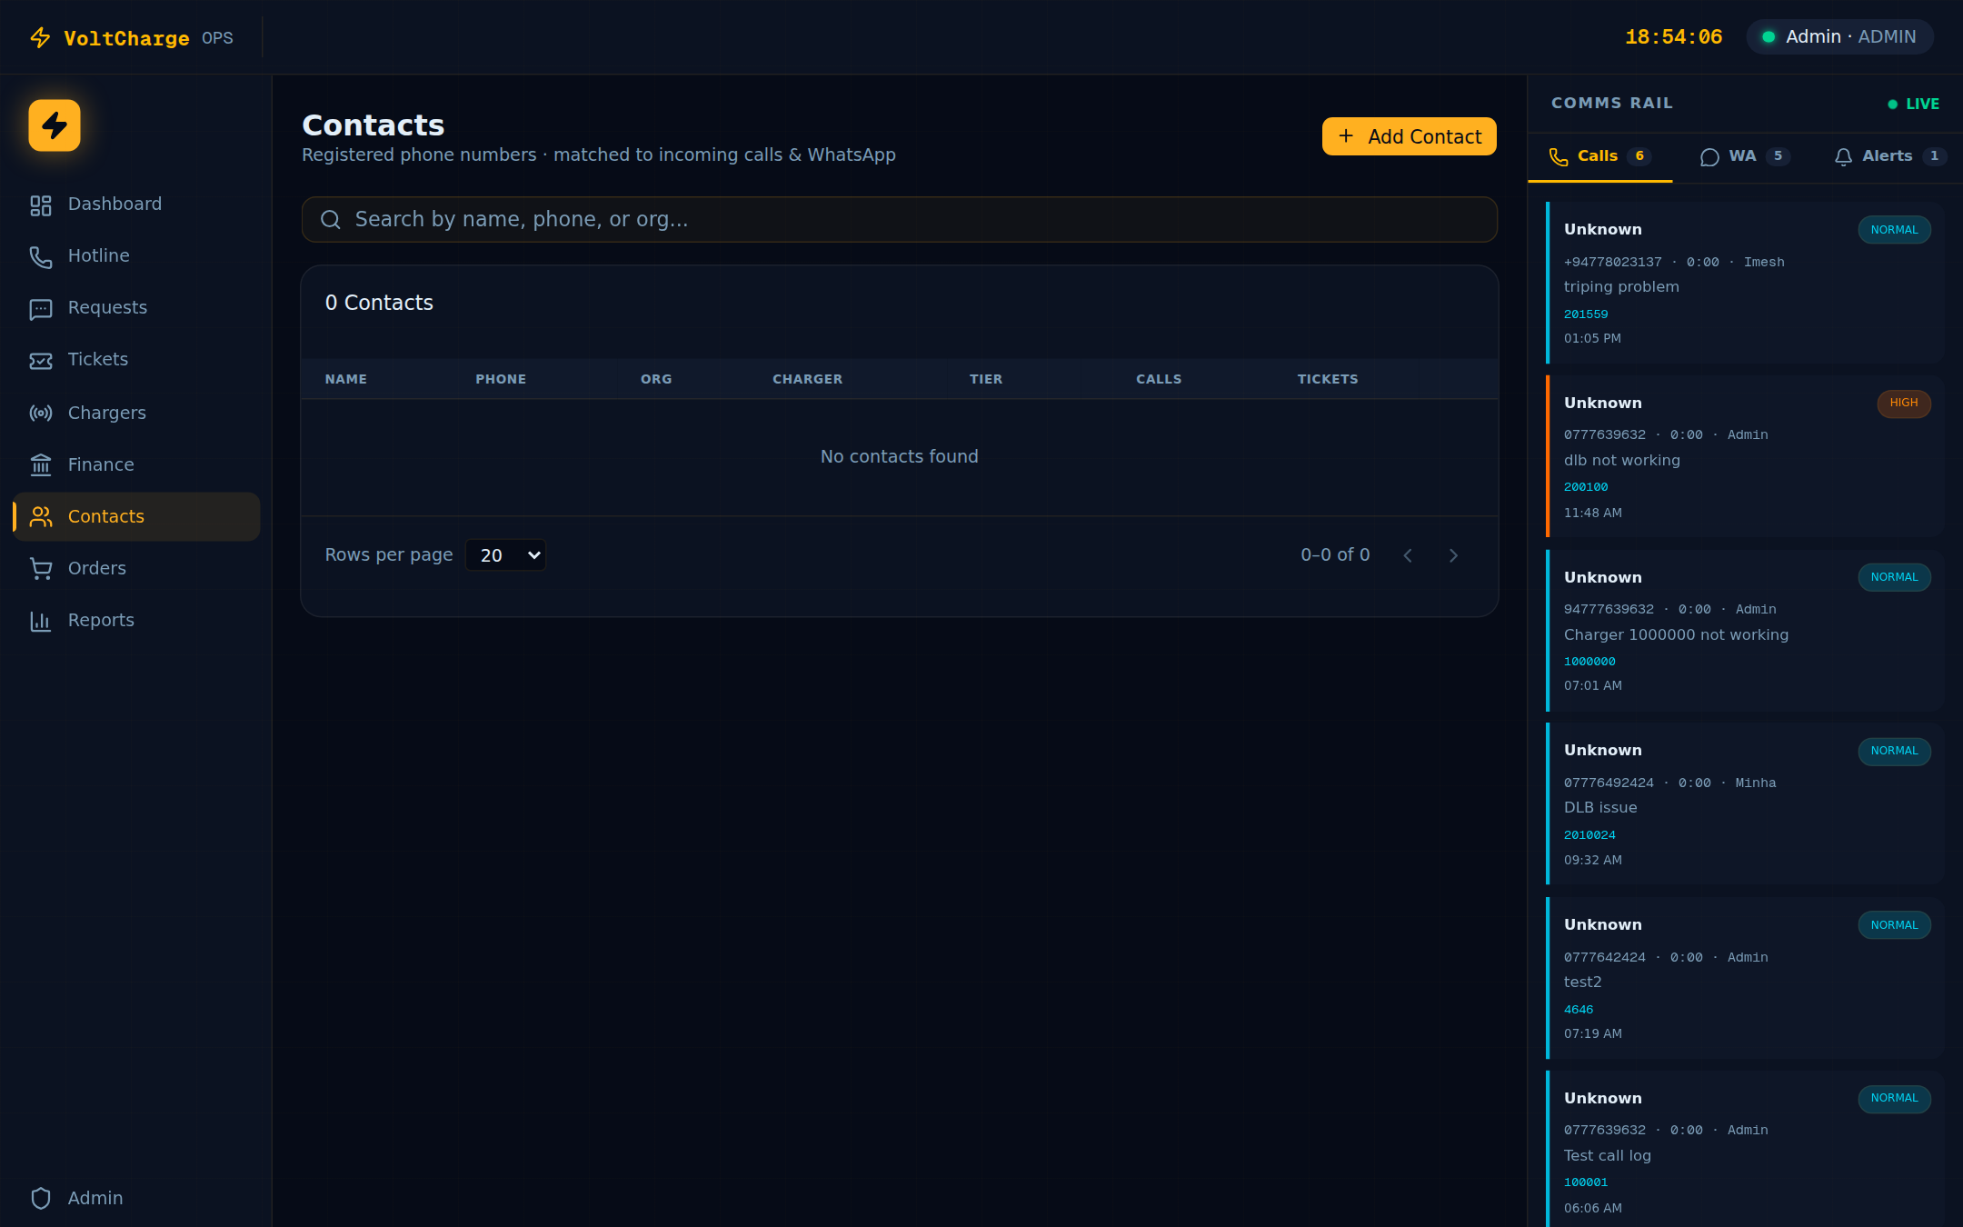1963x1227 pixels.
Task: Open Tickets via its ticket icon
Action: (x=40, y=360)
